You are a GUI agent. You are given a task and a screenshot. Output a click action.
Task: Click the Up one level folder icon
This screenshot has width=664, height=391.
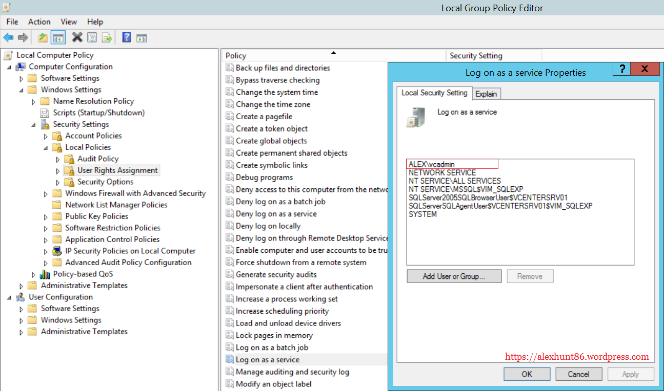(43, 37)
